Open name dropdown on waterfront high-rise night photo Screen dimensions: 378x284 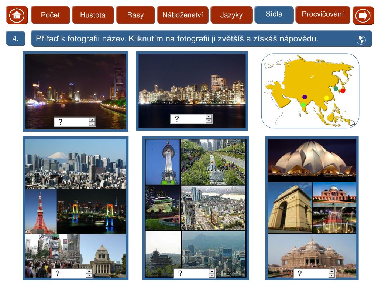pyautogui.click(x=192, y=119)
